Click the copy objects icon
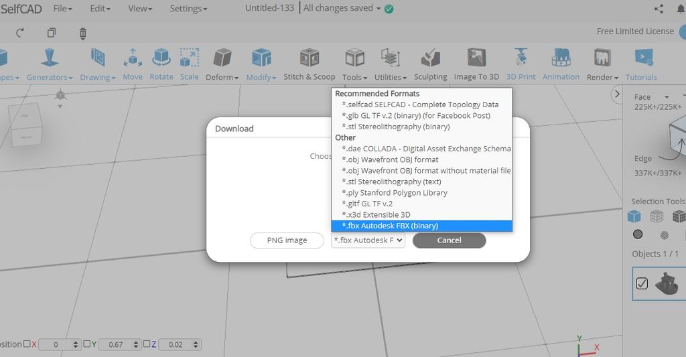Viewport: 686px width, 357px height. click(x=52, y=33)
